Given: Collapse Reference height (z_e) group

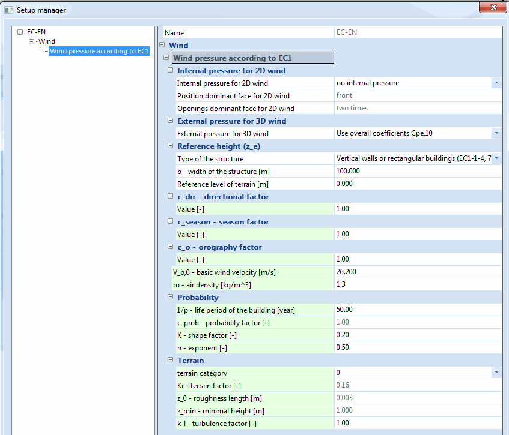Looking at the screenshot, I should click(x=171, y=146).
